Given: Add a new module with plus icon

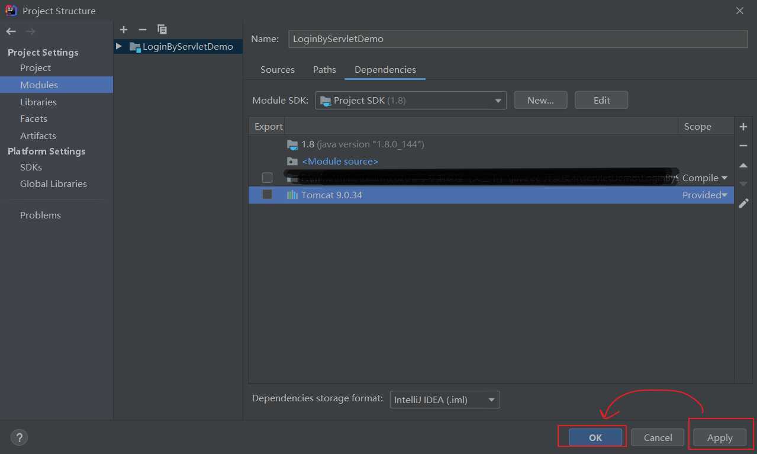Looking at the screenshot, I should 124,29.
